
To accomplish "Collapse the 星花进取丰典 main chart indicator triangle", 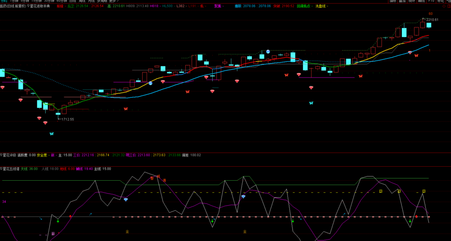I will (28, 6).
